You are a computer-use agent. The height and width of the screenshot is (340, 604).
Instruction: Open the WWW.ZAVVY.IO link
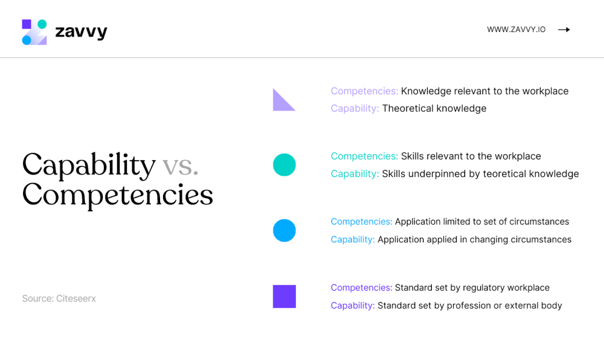click(x=516, y=30)
